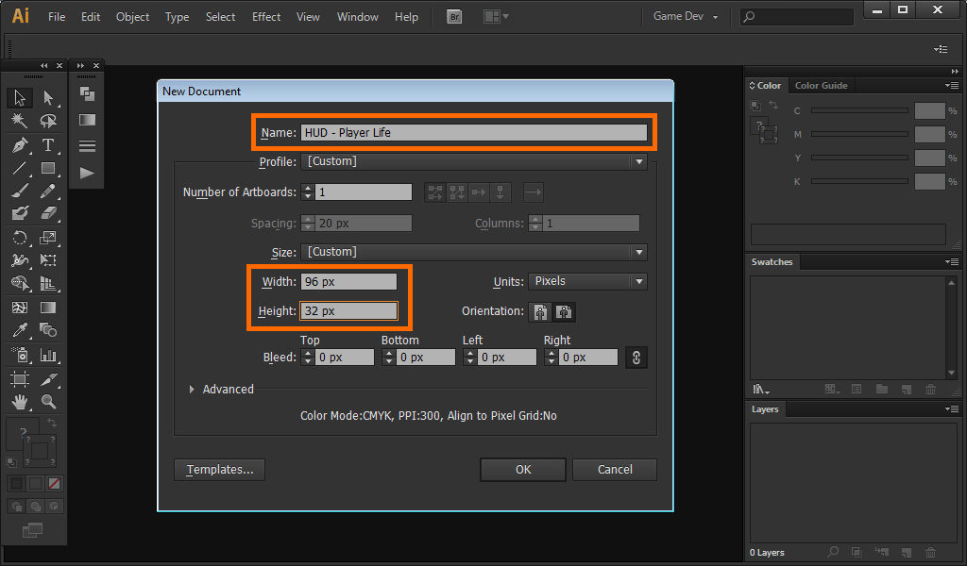Select the Zoom magnifier tool
Image resolution: width=967 pixels, height=566 pixels.
tap(48, 402)
